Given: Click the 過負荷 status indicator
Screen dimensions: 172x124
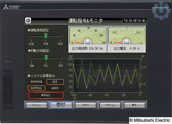Looking at the screenshot, I should [x=55, y=88].
